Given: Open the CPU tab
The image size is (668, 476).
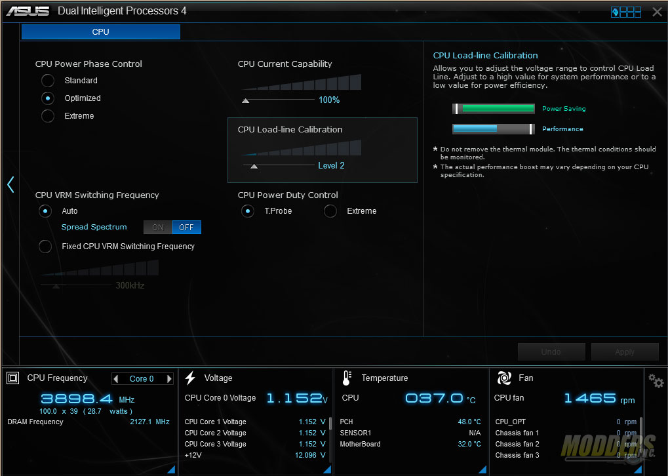Looking at the screenshot, I should click(x=100, y=32).
